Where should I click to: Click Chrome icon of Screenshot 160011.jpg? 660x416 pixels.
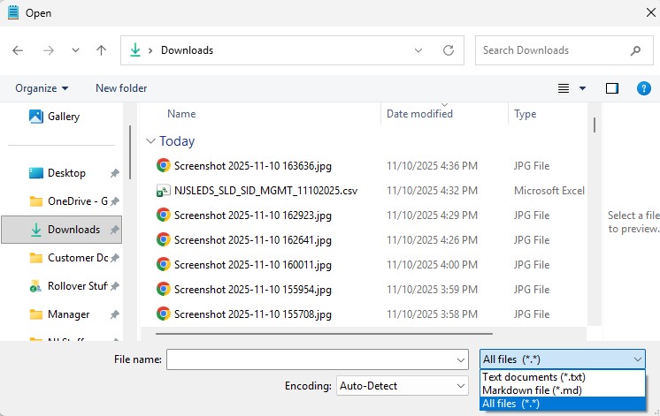(164, 265)
